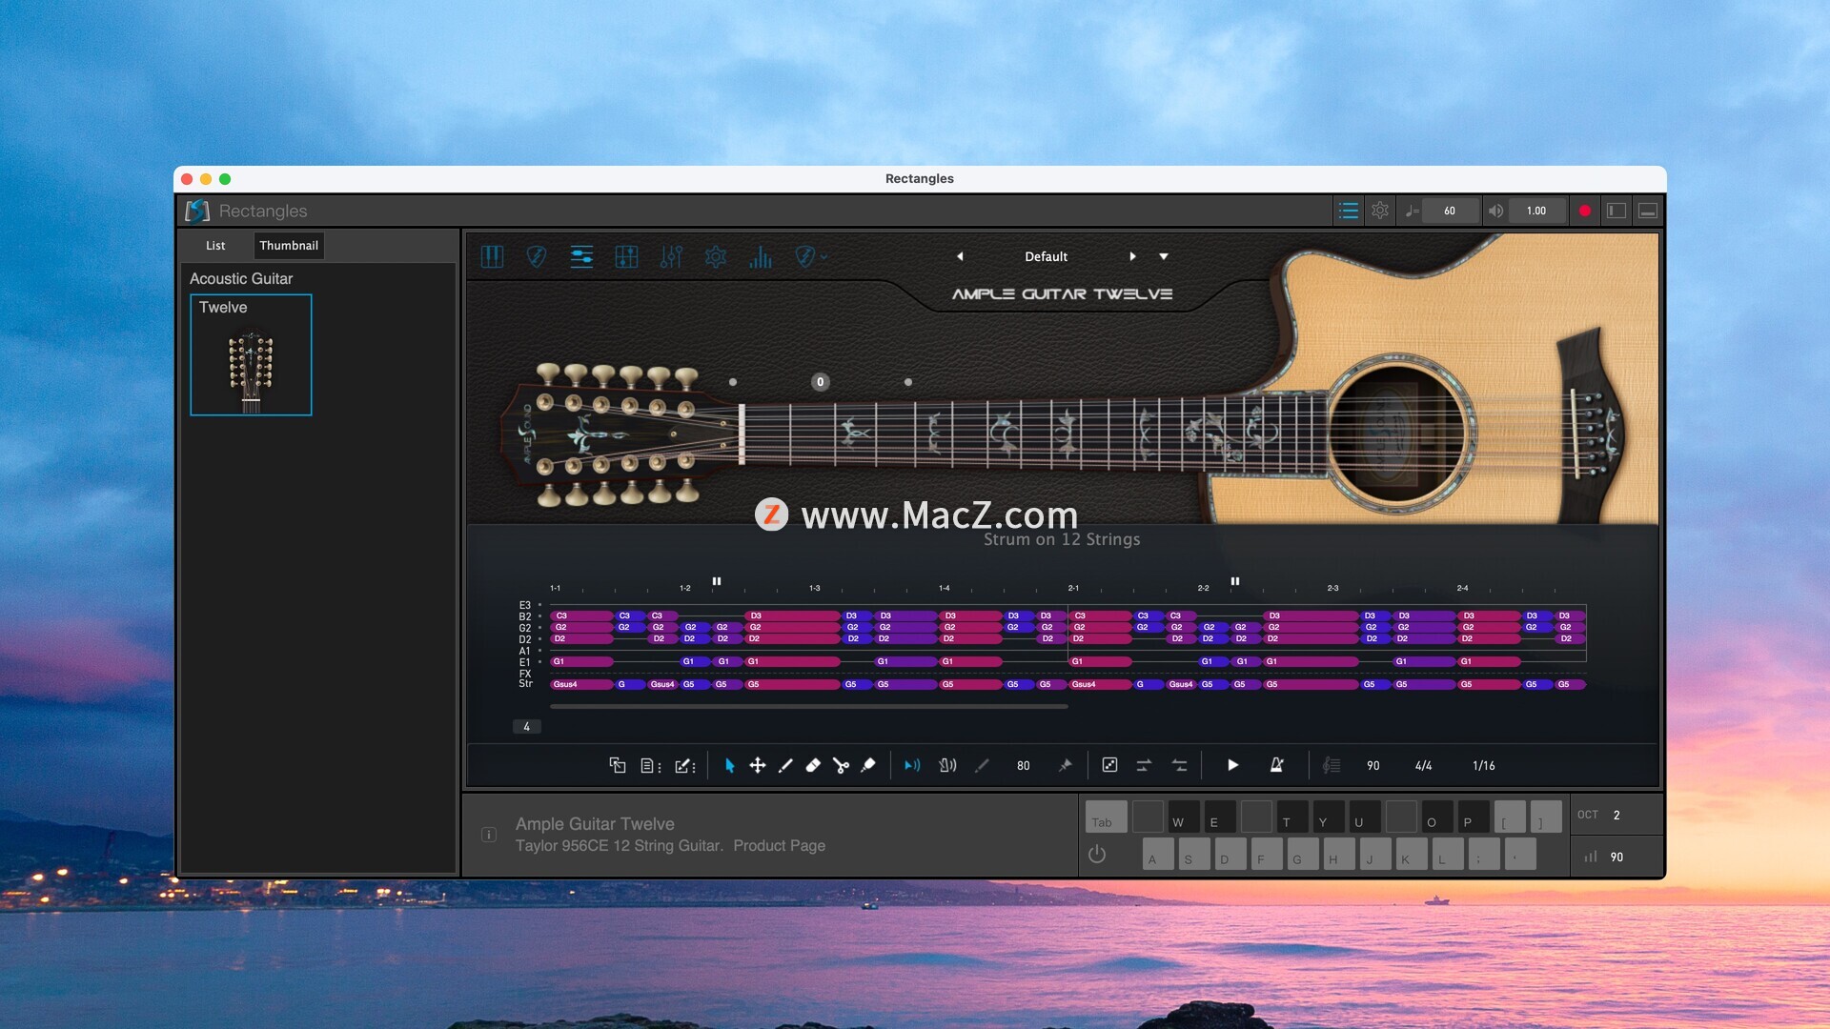Image resolution: width=1830 pixels, height=1029 pixels.
Task: Select the arrow pointer tool
Action: pos(729,765)
